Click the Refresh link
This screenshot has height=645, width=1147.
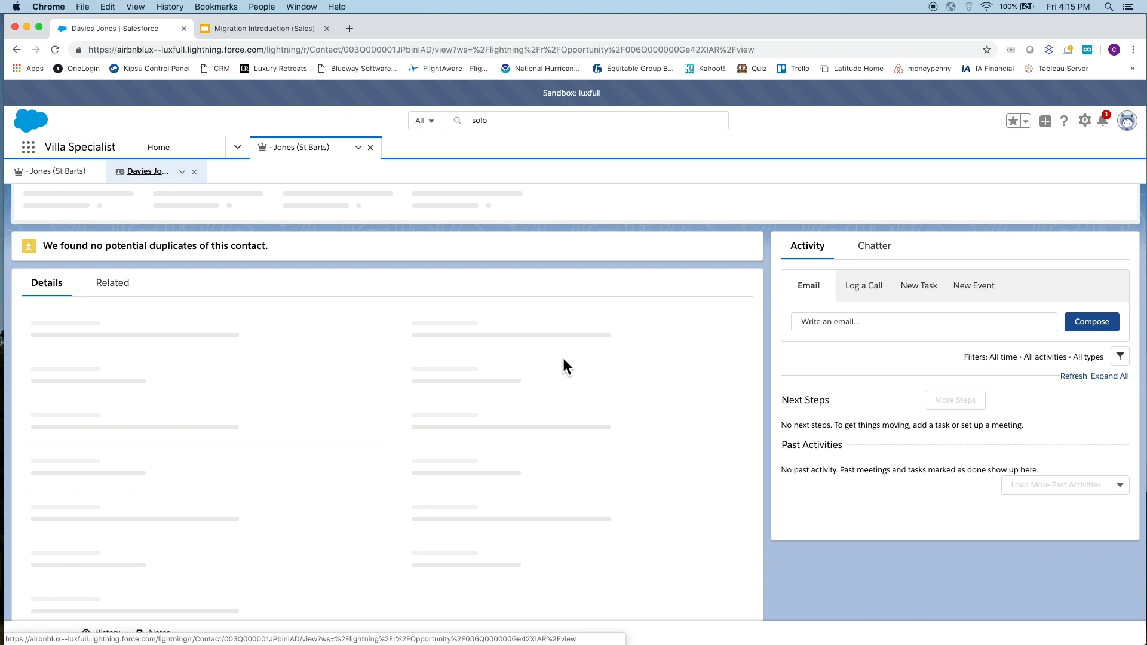click(1073, 376)
